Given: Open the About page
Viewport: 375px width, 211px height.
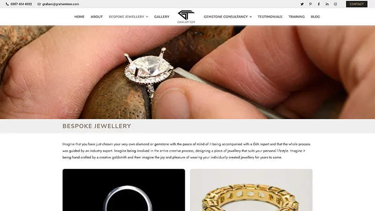Looking at the screenshot, I should click(x=97, y=17).
